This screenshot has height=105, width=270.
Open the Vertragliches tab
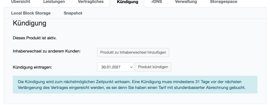[x=91, y=2]
